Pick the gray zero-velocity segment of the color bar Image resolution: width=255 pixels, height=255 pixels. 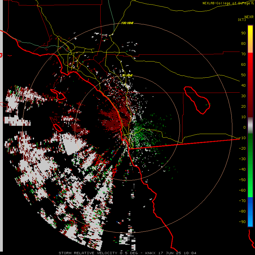pos(250,126)
